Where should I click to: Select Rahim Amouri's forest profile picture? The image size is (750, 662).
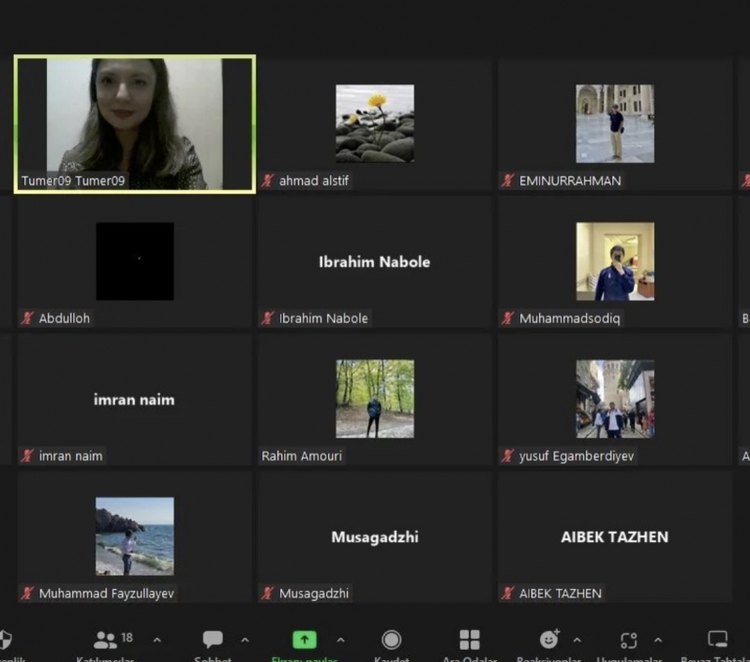(375, 399)
